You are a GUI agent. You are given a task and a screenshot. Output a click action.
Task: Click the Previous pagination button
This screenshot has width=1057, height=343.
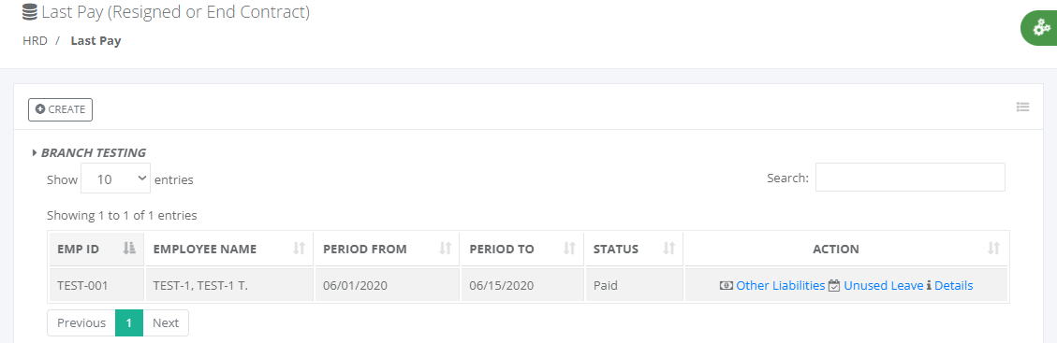[x=81, y=322]
